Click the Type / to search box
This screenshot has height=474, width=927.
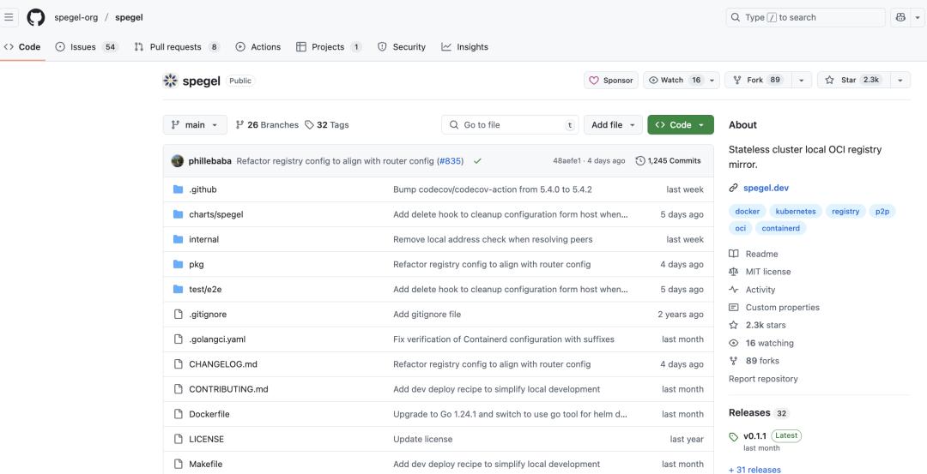(805, 17)
